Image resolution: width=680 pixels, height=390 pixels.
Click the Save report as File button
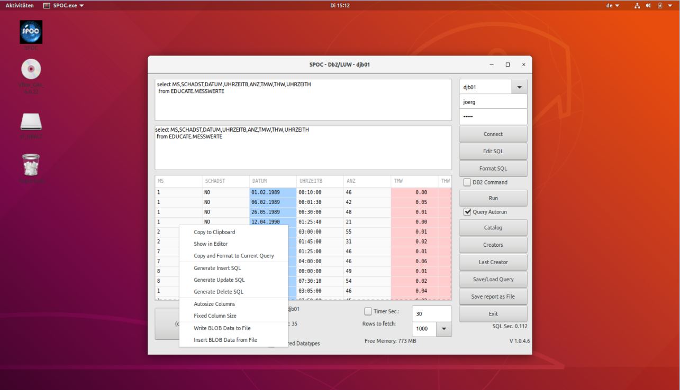[x=492, y=296]
